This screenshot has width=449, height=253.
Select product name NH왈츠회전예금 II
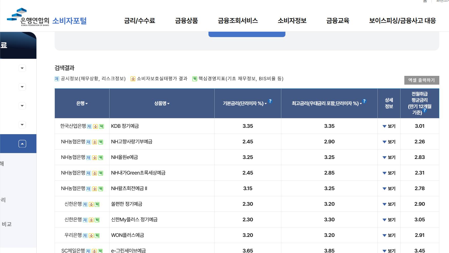click(x=129, y=188)
